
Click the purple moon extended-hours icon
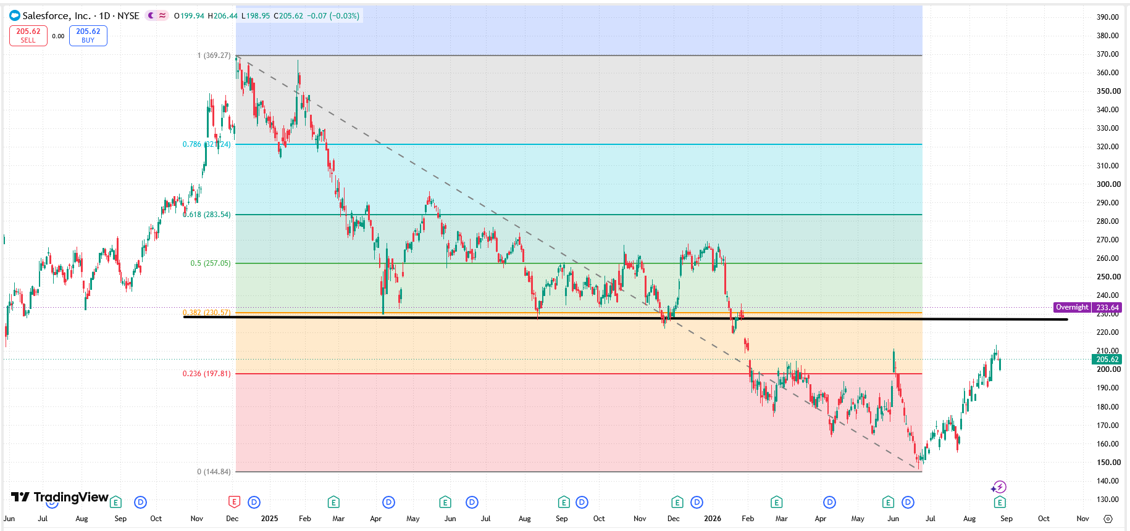[151, 15]
